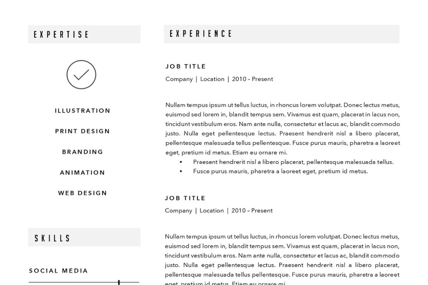
Task: Click the second Company field text
Action: click(179, 211)
